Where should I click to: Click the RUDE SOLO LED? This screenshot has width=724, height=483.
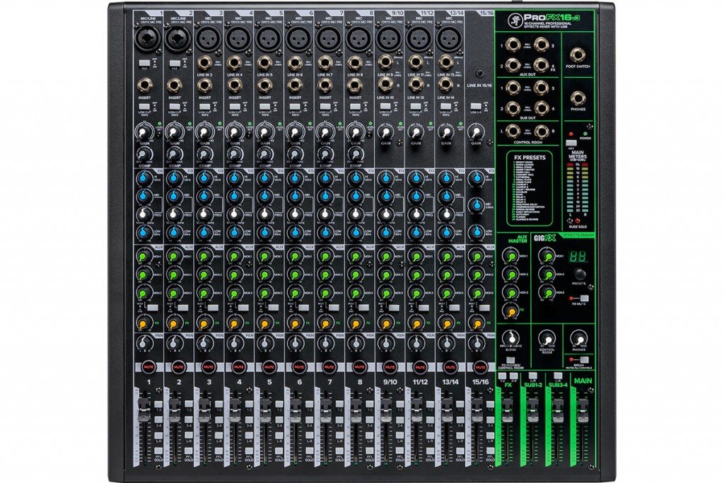click(577, 221)
